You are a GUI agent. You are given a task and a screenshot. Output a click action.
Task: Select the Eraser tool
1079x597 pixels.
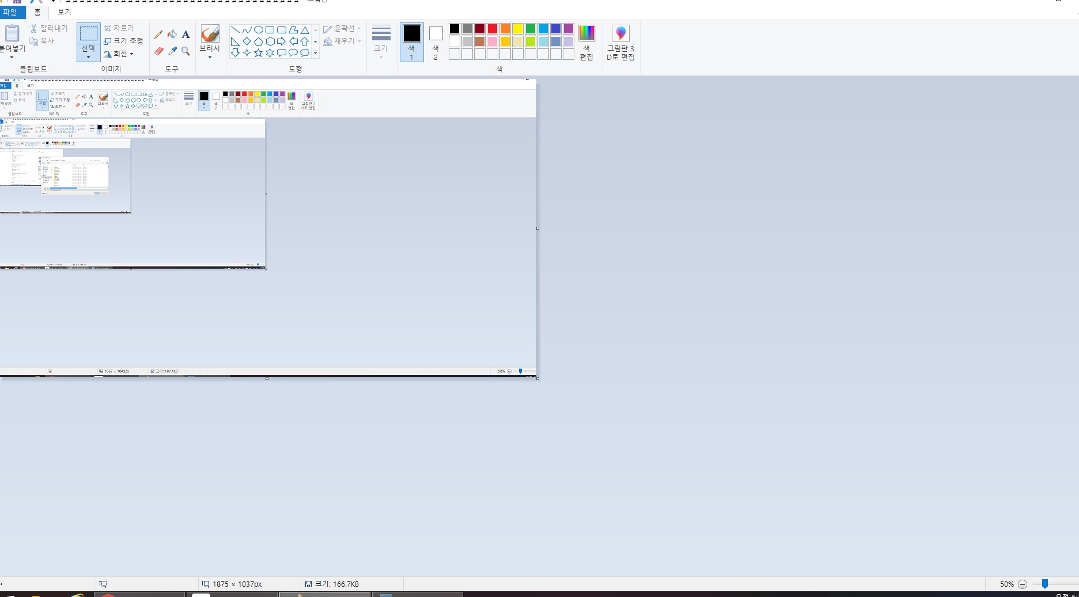(x=158, y=51)
